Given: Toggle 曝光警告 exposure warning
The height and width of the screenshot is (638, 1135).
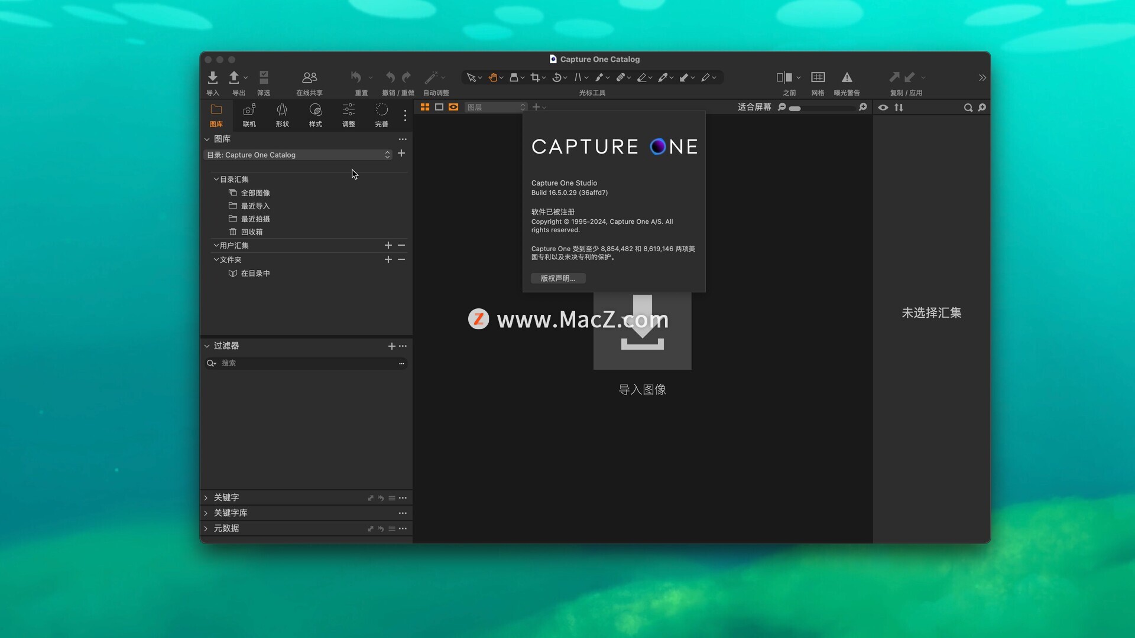Looking at the screenshot, I should (x=847, y=77).
